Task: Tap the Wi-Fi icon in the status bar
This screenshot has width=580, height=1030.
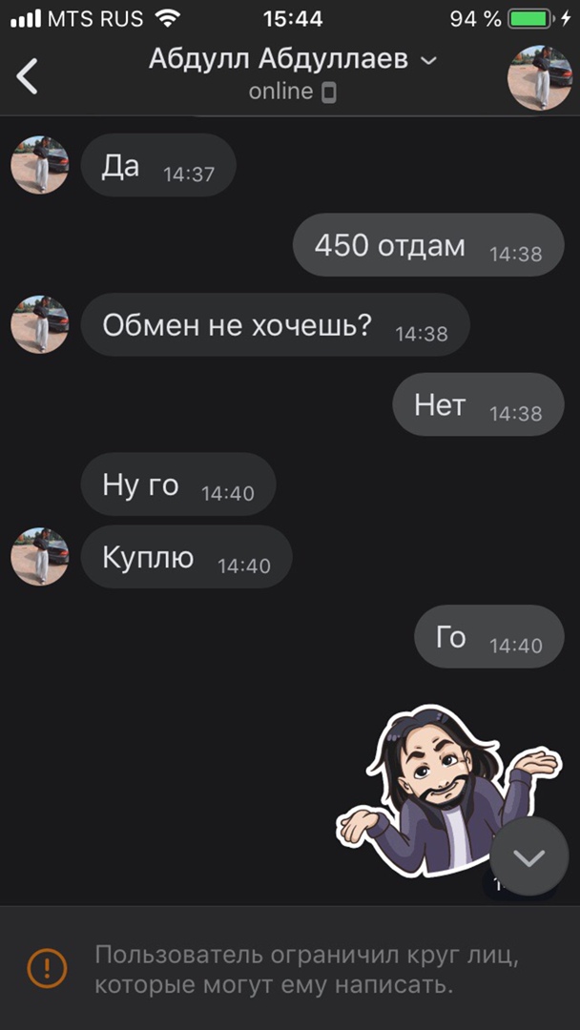Action: (x=170, y=19)
